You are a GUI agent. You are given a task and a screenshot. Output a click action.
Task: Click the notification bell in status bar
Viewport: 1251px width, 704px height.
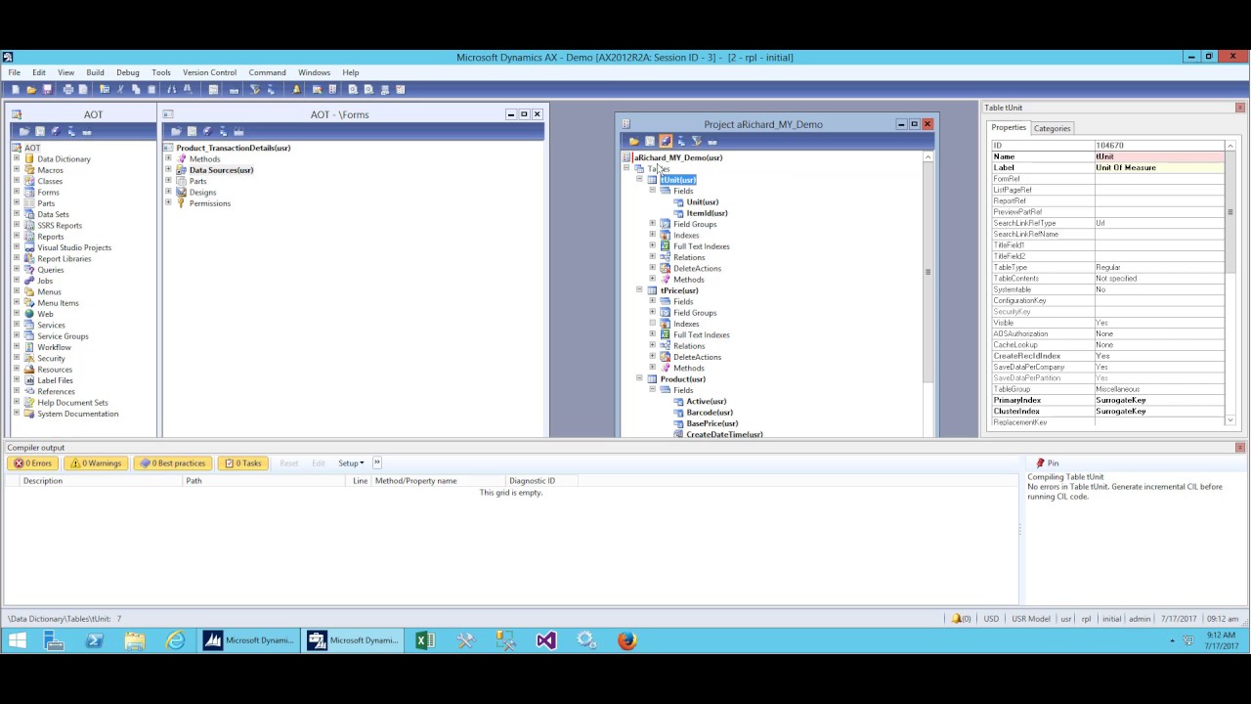[x=958, y=618]
